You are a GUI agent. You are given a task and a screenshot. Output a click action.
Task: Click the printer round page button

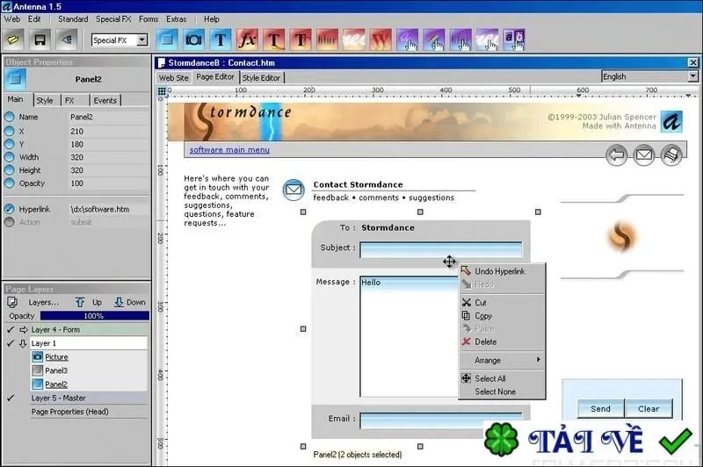(x=671, y=154)
